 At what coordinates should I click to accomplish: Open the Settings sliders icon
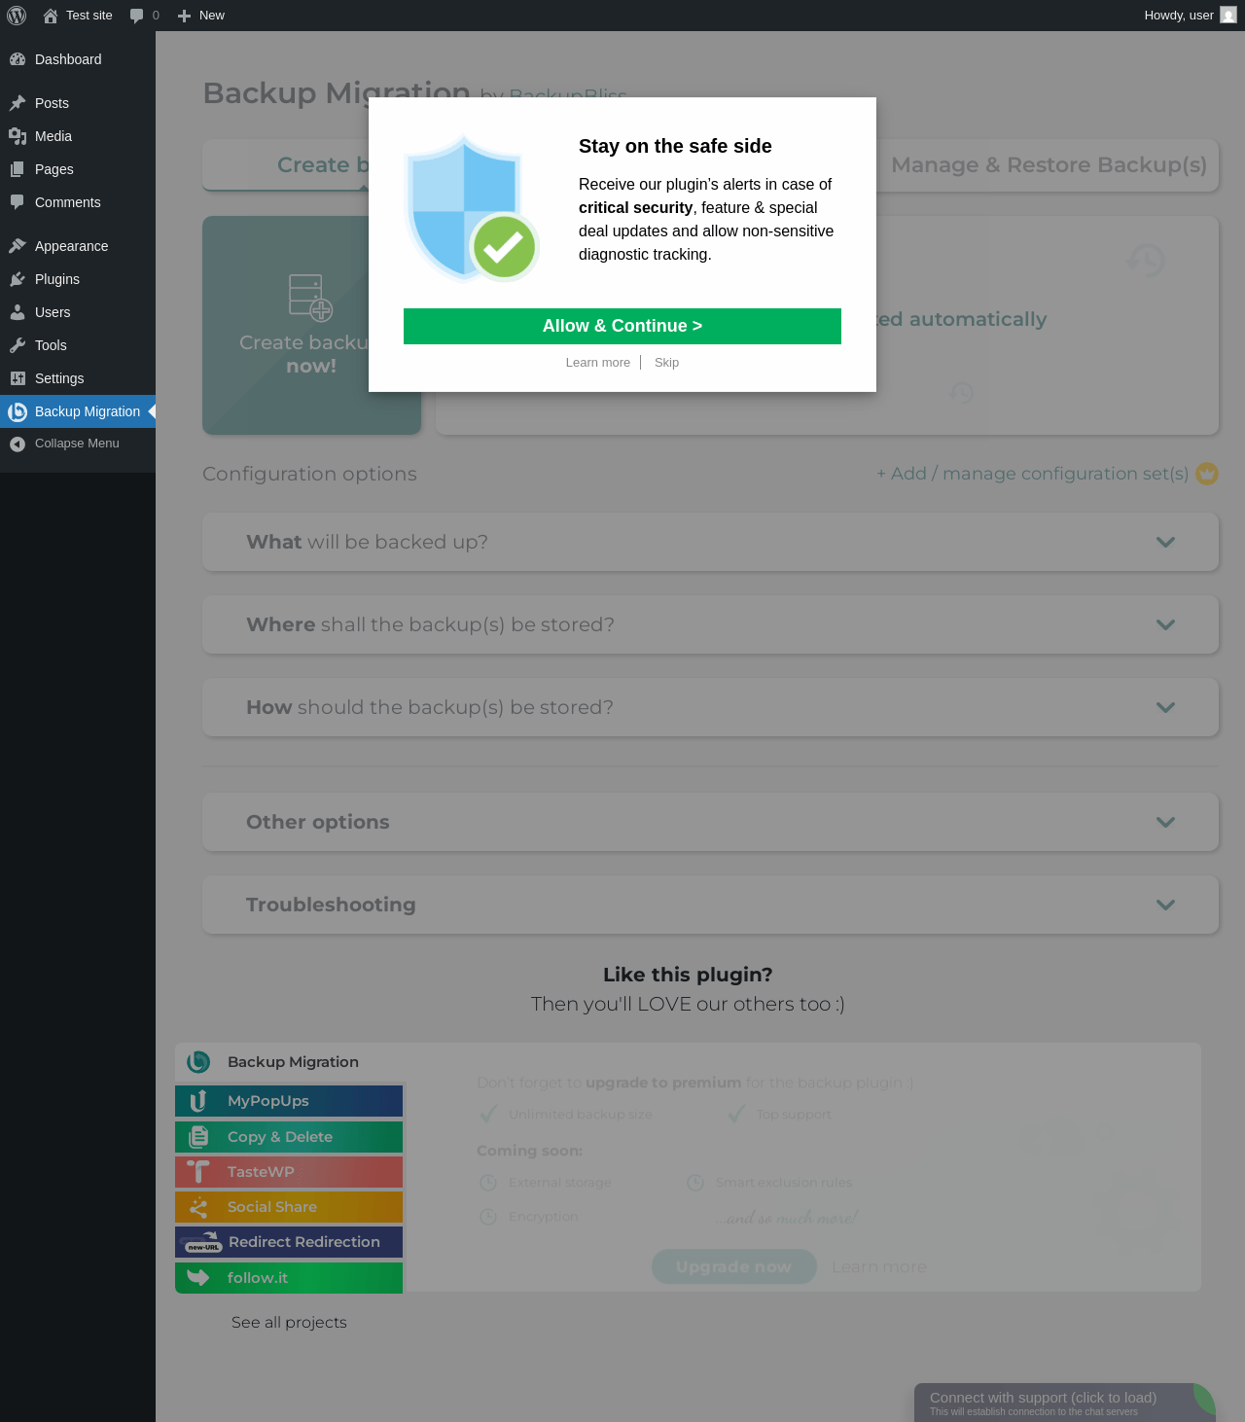point(18,378)
